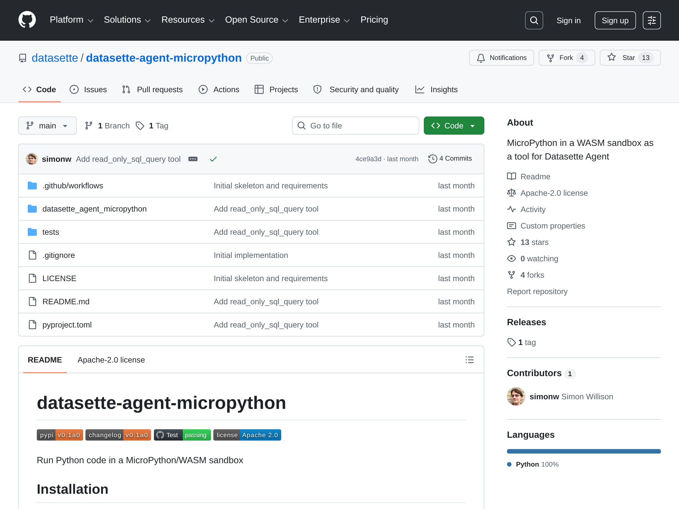Click simonw avatar in commit header
This screenshot has height=509, width=679.
coord(32,159)
